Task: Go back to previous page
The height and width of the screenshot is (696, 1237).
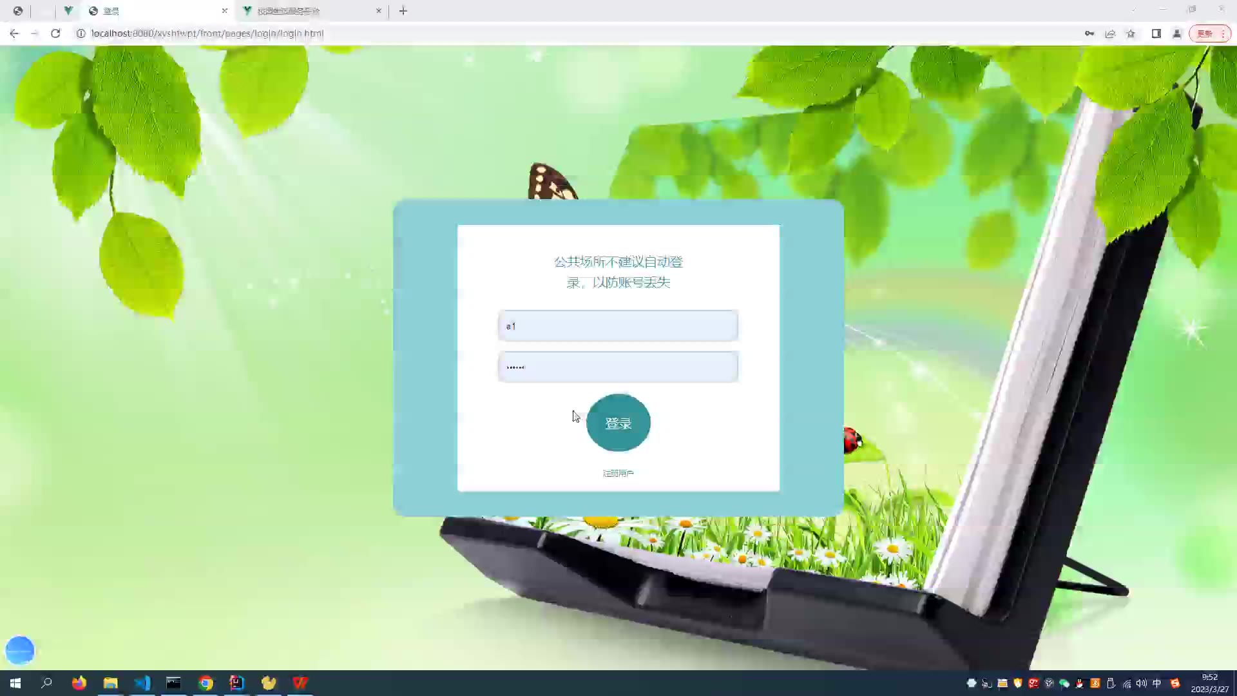Action: tap(14, 34)
